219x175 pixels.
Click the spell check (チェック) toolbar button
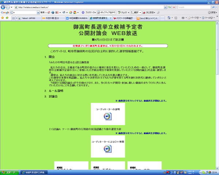pyautogui.click(x=127, y=12)
